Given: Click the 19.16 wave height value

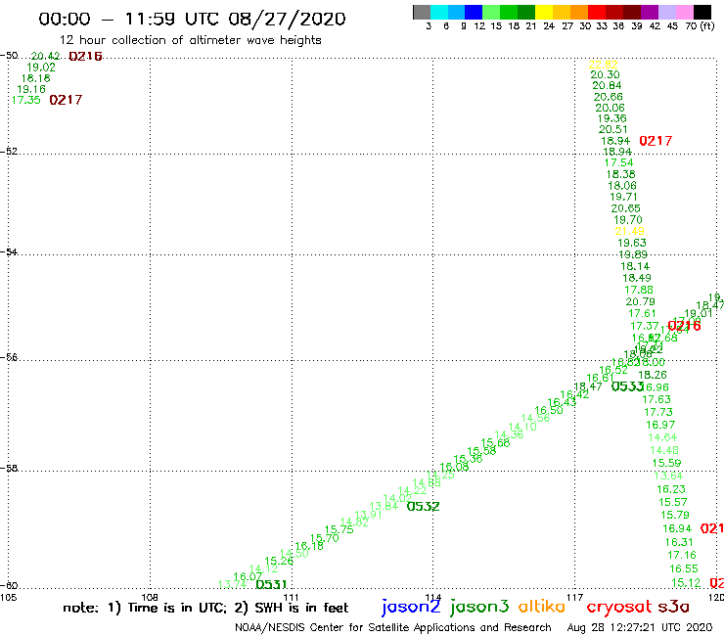Looking at the screenshot, I should [x=31, y=89].
